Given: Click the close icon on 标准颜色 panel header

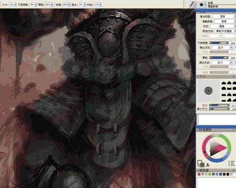Looking at the screenshot, I should click(234, 130).
